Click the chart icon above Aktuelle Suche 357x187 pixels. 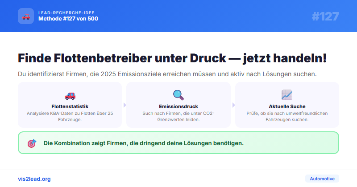[287, 95]
